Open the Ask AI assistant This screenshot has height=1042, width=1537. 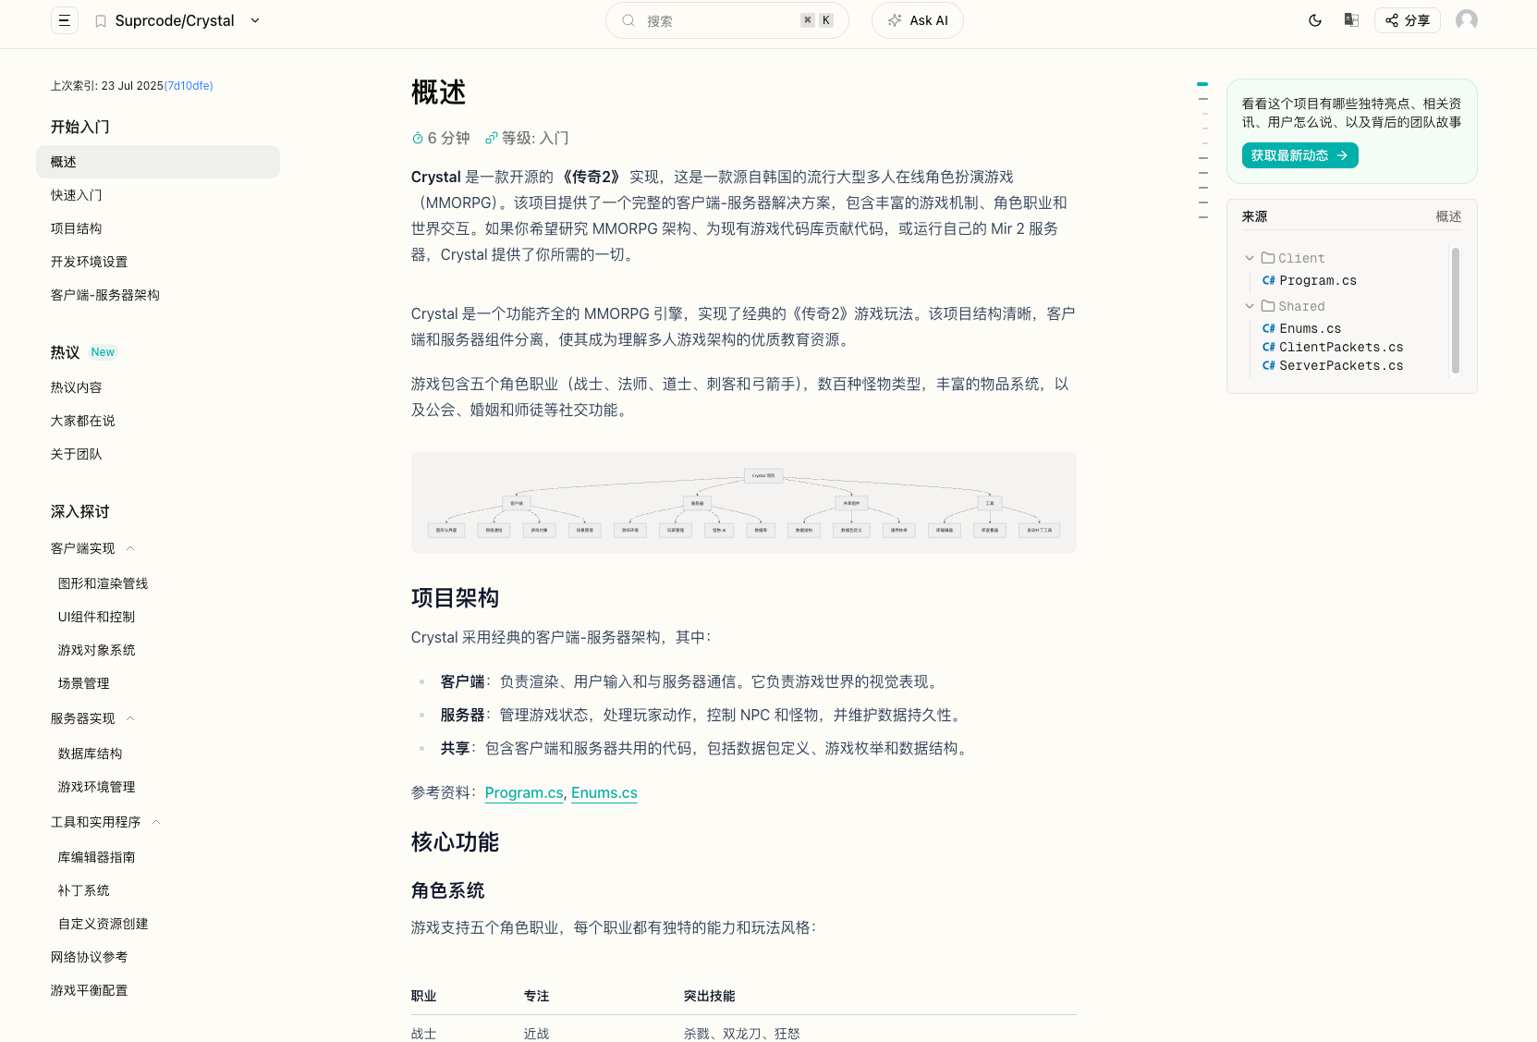917,20
